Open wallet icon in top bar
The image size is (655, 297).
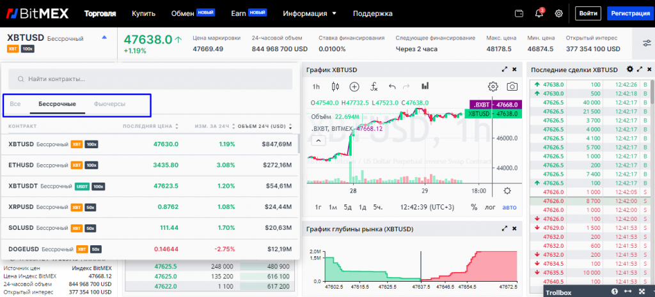coord(519,13)
